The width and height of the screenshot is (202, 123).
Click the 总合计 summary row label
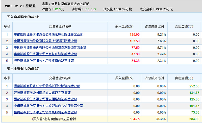55,119
